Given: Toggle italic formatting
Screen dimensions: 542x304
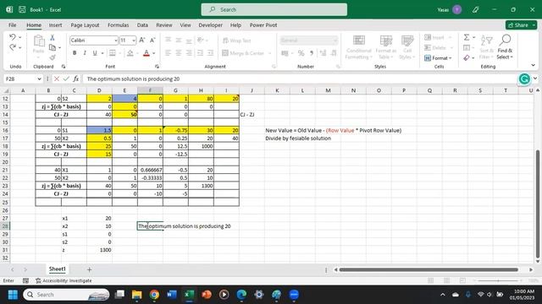Looking at the screenshot, I should tap(85, 53).
